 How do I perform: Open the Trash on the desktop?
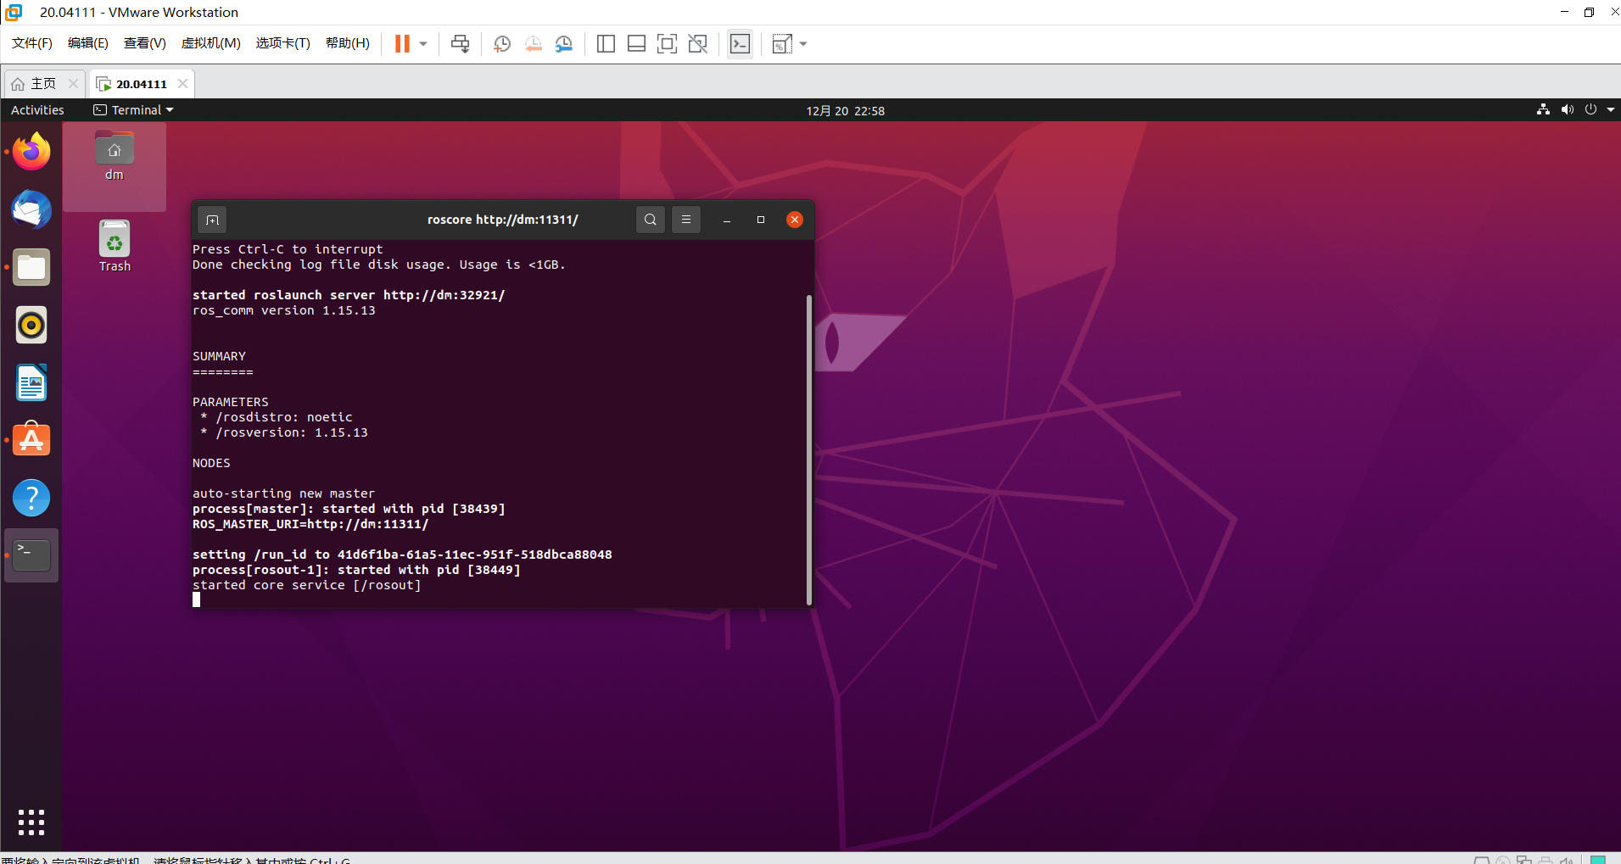point(115,242)
